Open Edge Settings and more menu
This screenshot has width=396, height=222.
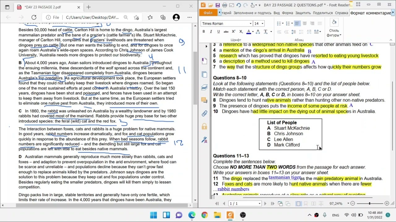pyautogui.click(x=189, y=18)
